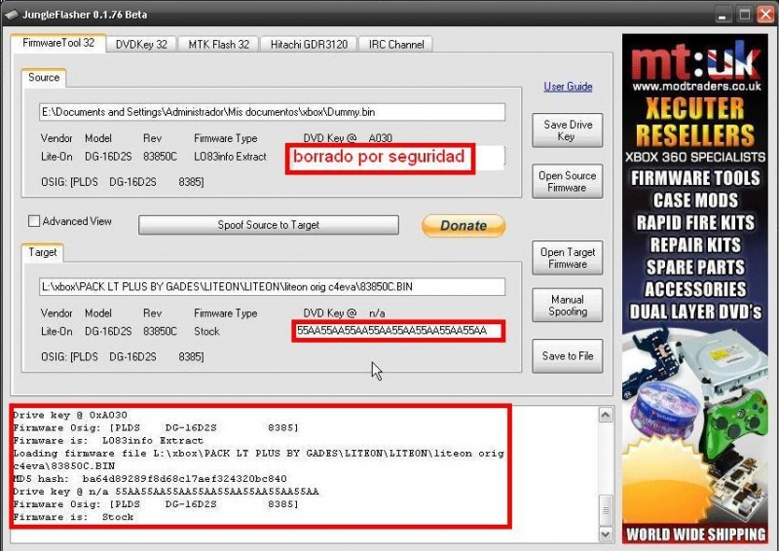The height and width of the screenshot is (551, 779).
Task: Switch to the FirmwareTool 32 tab
Action: 58,43
